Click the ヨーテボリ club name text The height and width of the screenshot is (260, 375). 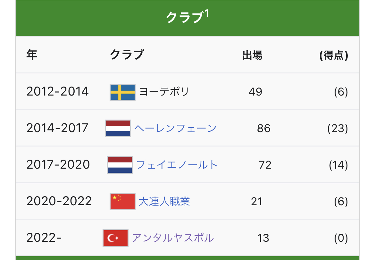pos(164,92)
